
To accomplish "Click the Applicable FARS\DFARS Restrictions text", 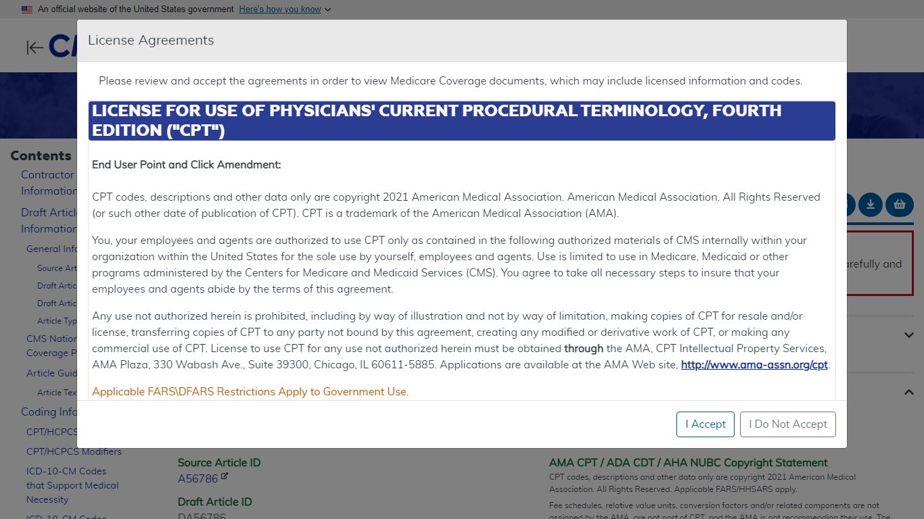I will [x=250, y=391].
